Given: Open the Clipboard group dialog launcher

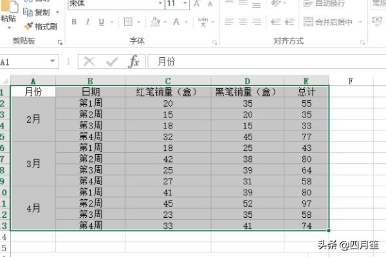Looking at the screenshot, I should tap(60, 43).
